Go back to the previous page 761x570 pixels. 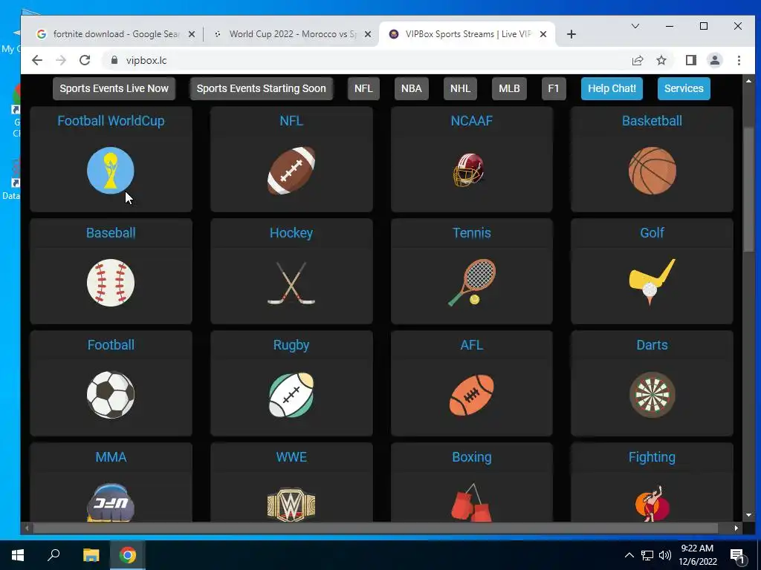pyautogui.click(x=37, y=60)
